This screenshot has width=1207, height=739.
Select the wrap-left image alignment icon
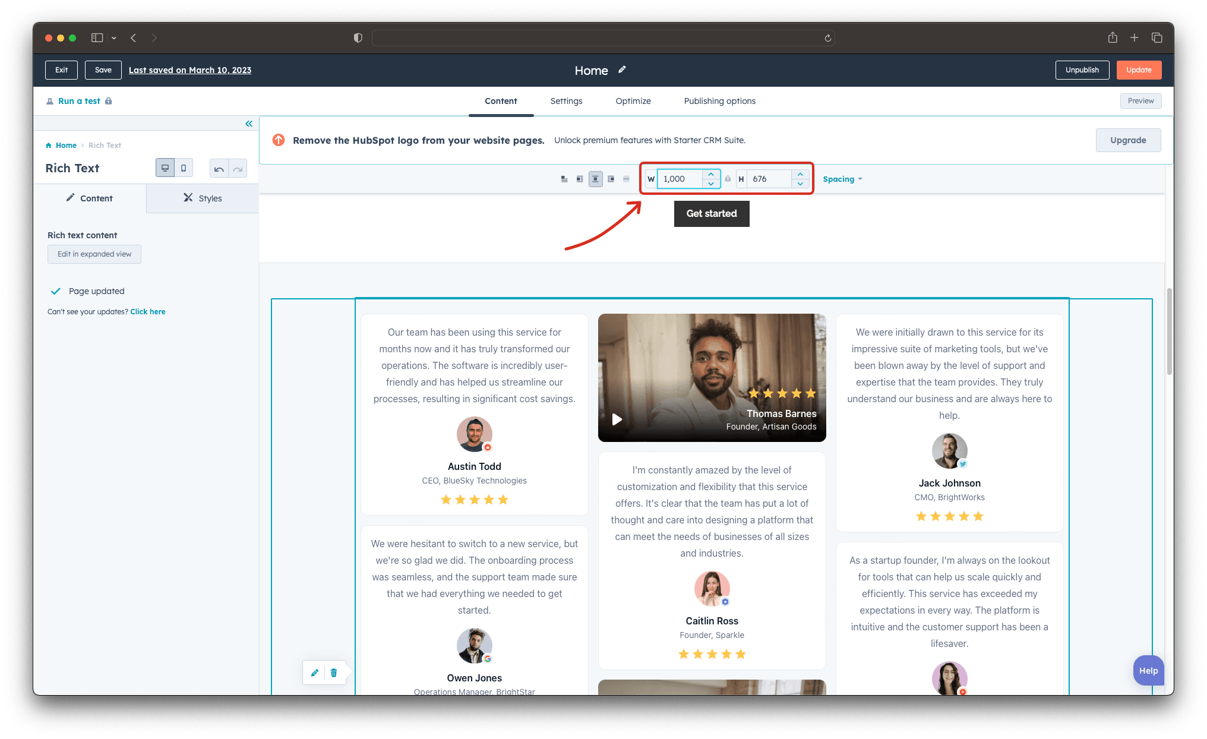580,179
